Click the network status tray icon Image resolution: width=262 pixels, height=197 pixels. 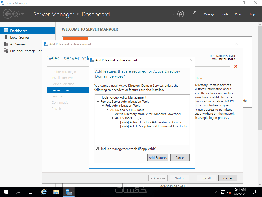tap(223, 192)
